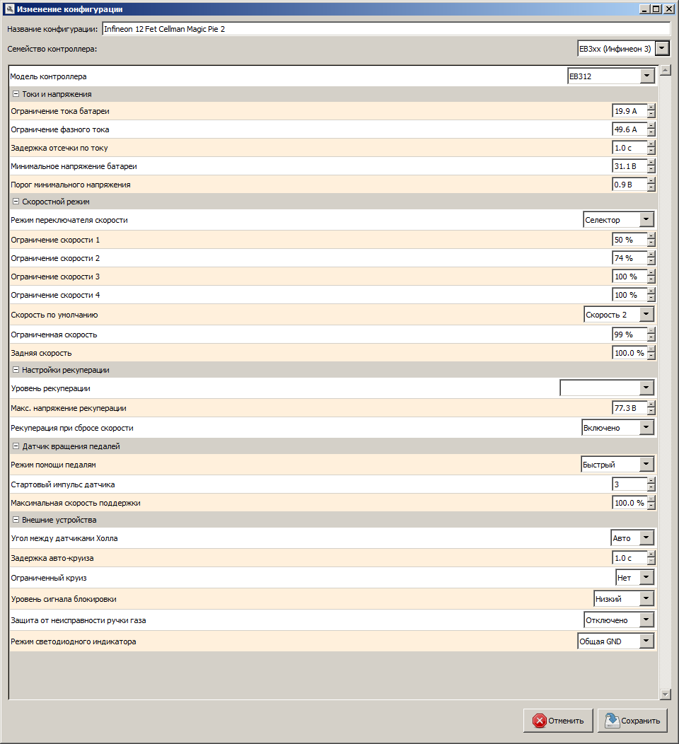Viewport: 679px width, 744px height.
Task: Click the Ограниченный круиз label
Action: point(48,578)
